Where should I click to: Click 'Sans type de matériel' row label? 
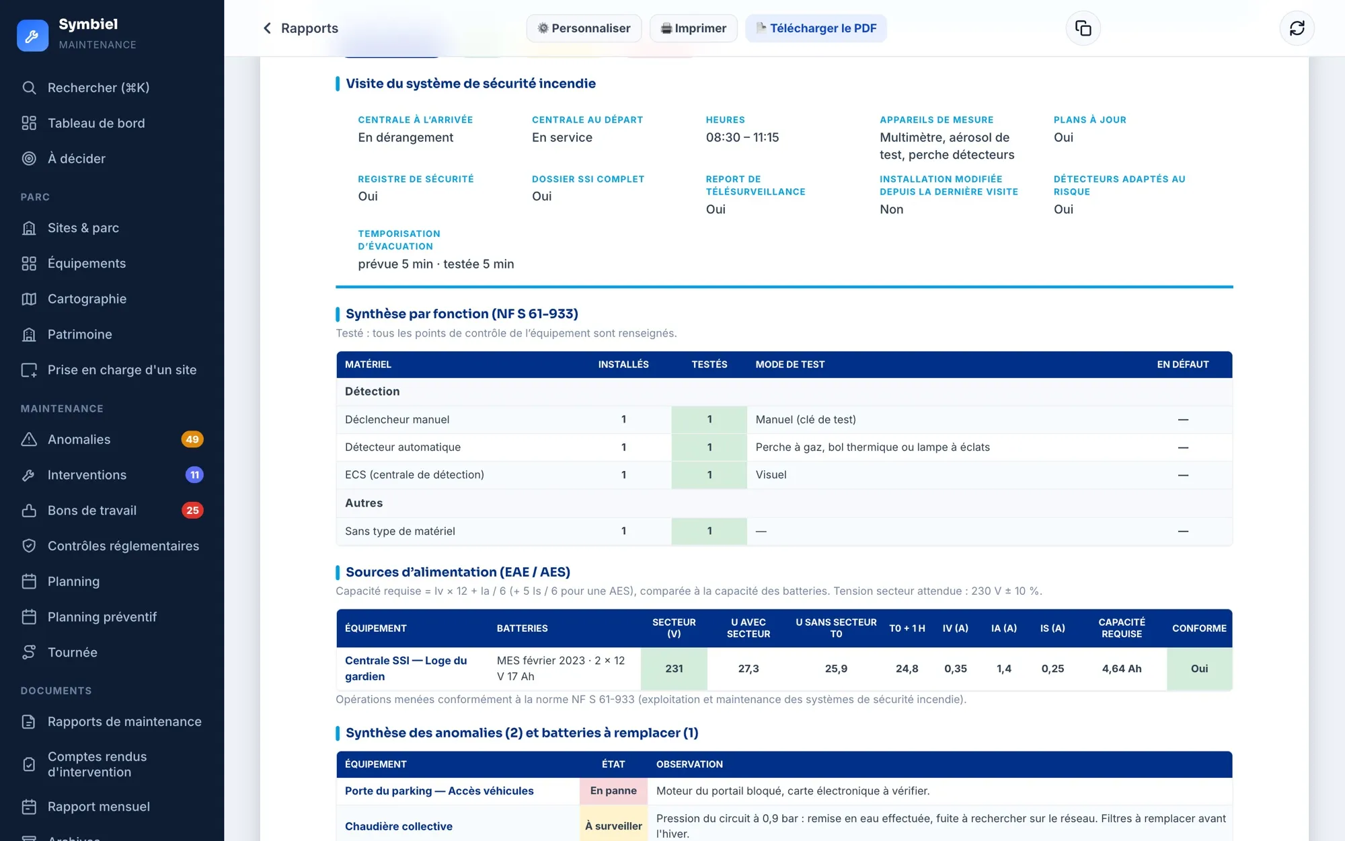pyautogui.click(x=400, y=532)
